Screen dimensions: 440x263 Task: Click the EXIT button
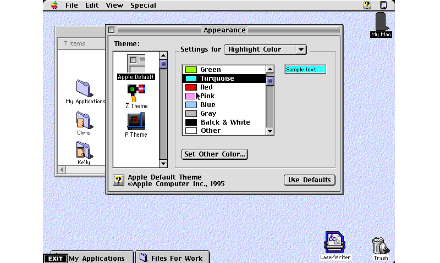click(x=56, y=259)
